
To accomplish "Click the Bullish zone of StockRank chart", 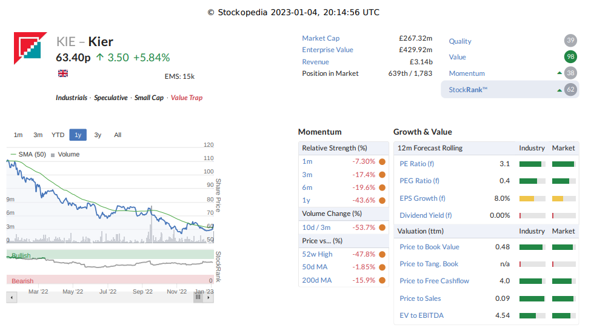I will coord(110,254).
